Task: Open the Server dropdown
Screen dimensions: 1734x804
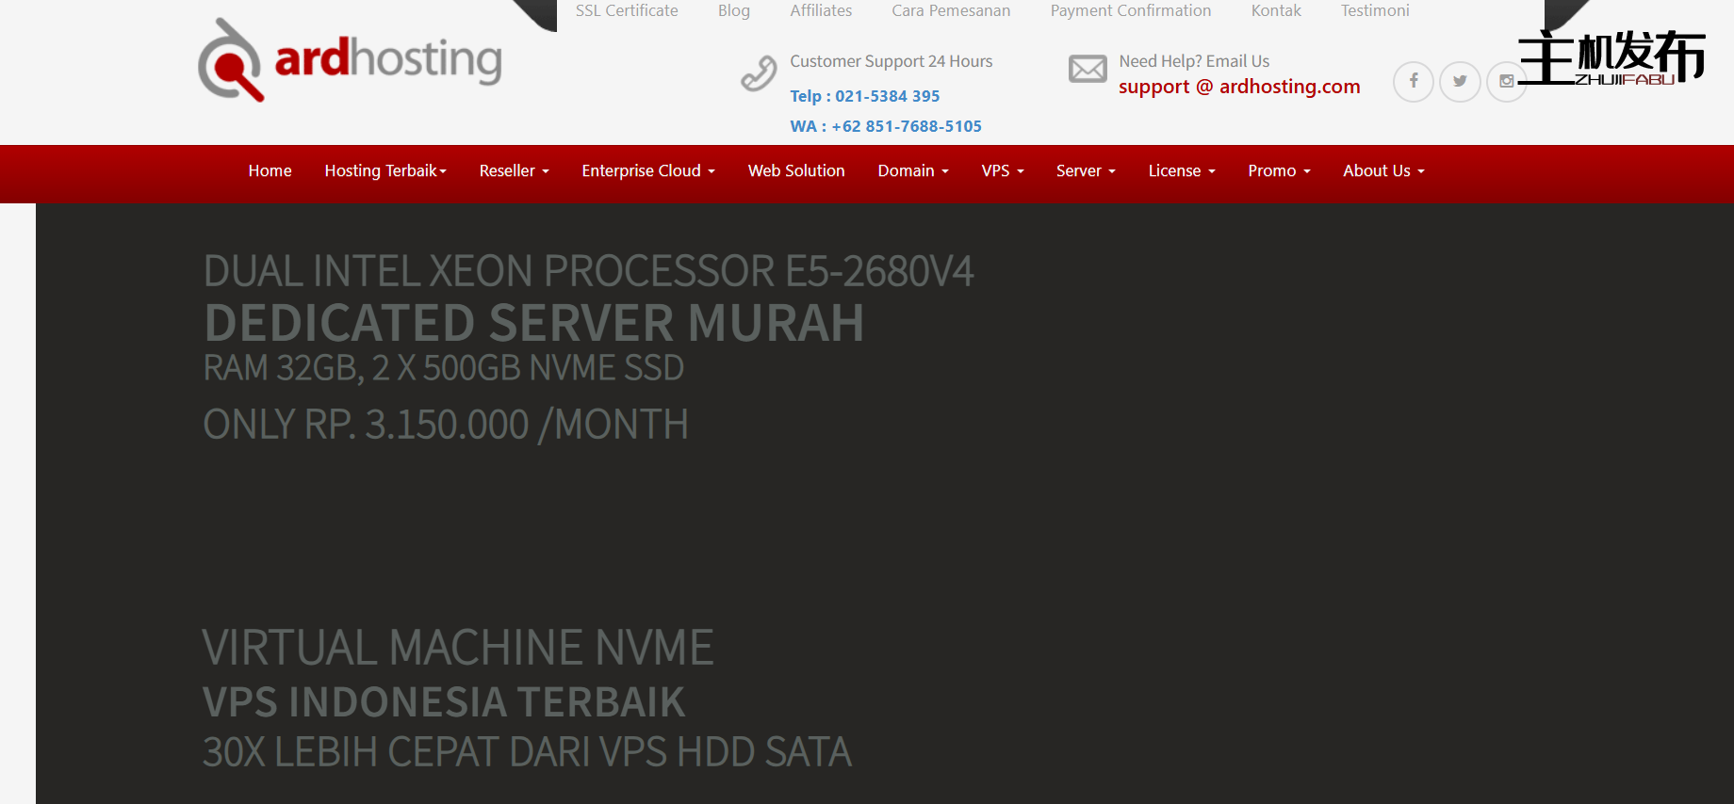Action: click(1085, 170)
